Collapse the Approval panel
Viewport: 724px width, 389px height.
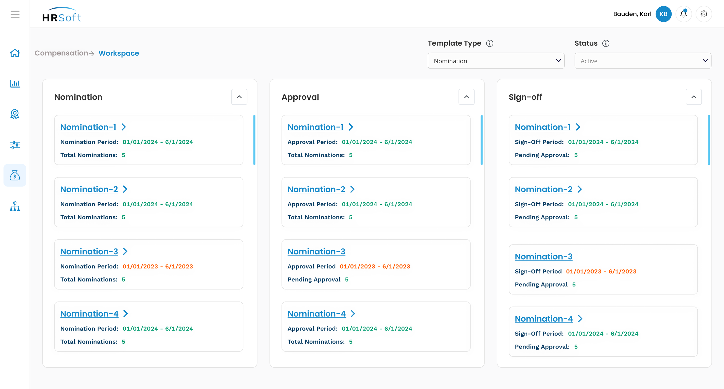tap(466, 97)
